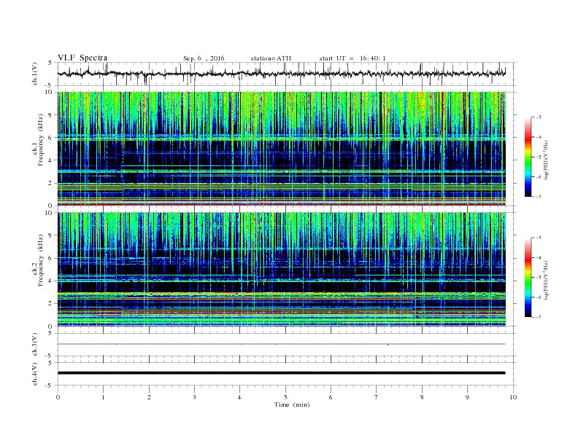
Task: Click the "VLF Spectra" plot title
Action: click(82, 58)
